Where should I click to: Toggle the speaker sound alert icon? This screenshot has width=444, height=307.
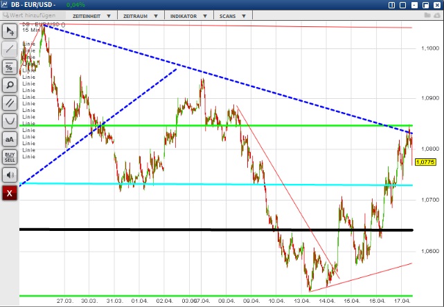tap(10, 175)
